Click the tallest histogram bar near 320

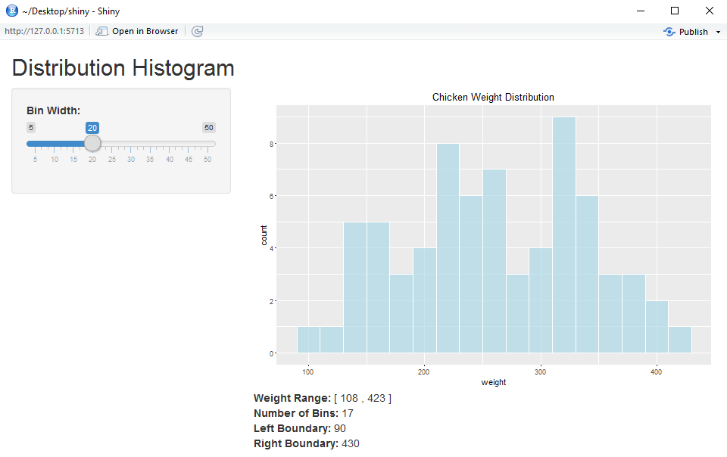[x=563, y=235]
